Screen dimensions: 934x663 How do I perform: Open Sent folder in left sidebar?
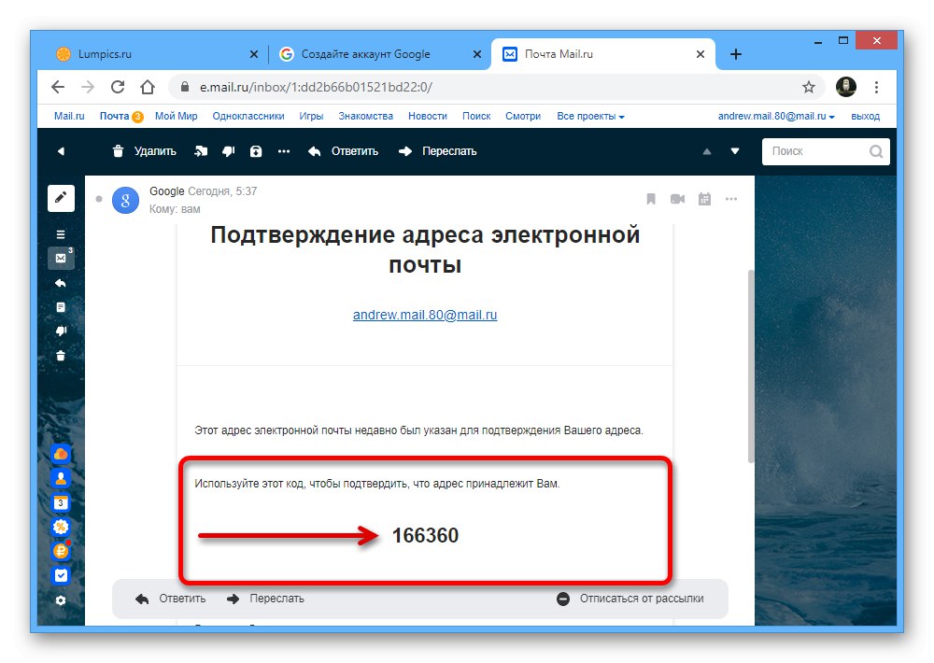[x=61, y=283]
